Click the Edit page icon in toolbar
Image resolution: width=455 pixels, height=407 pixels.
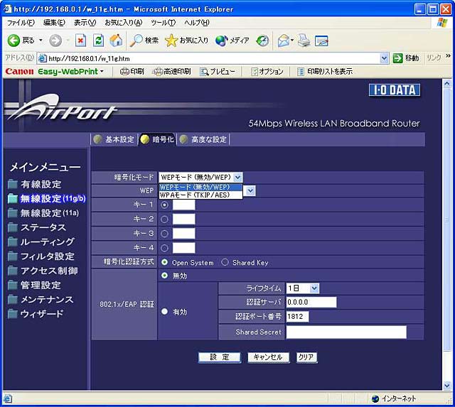tap(321, 40)
